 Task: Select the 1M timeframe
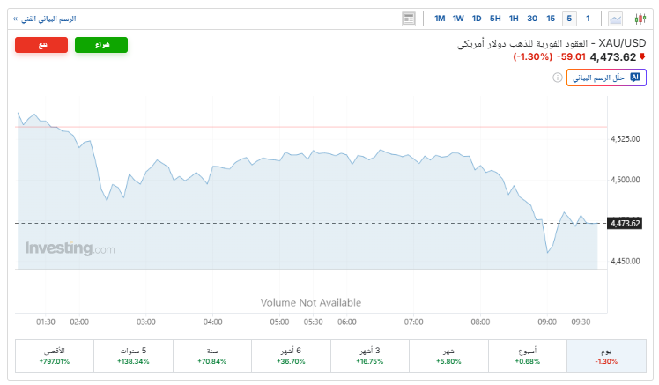point(440,19)
